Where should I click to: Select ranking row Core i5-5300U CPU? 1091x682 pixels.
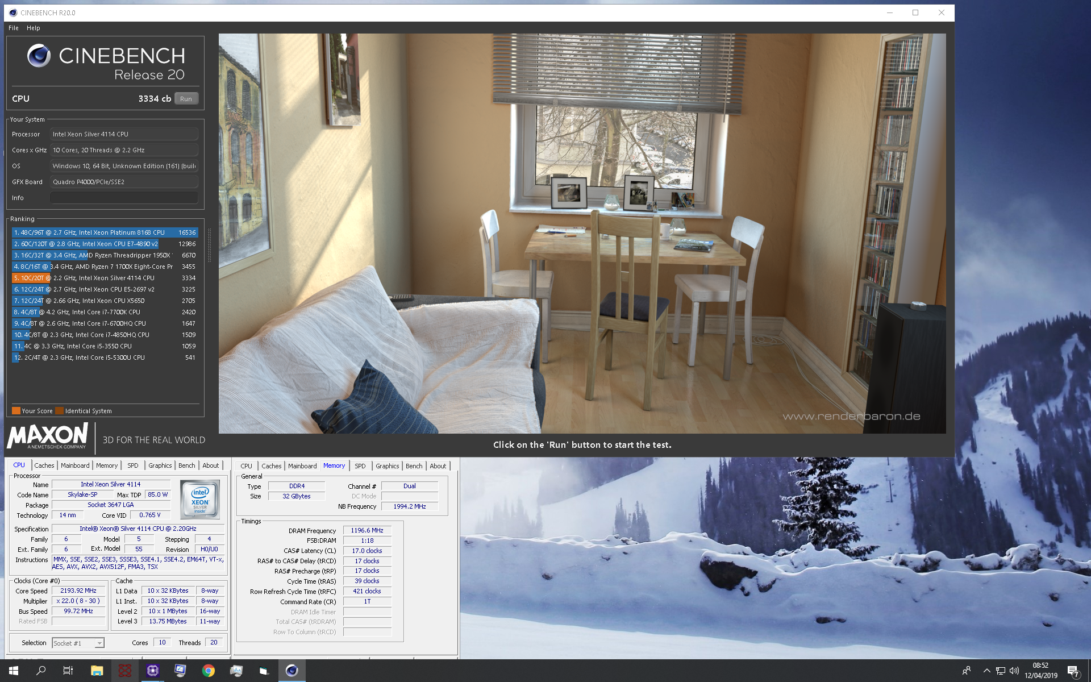pos(105,357)
